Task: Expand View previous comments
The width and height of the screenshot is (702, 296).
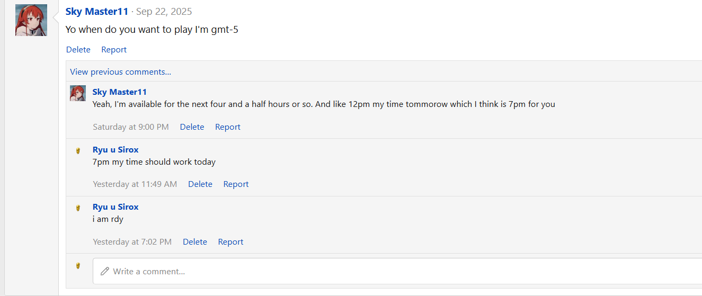Action: pos(120,72)
